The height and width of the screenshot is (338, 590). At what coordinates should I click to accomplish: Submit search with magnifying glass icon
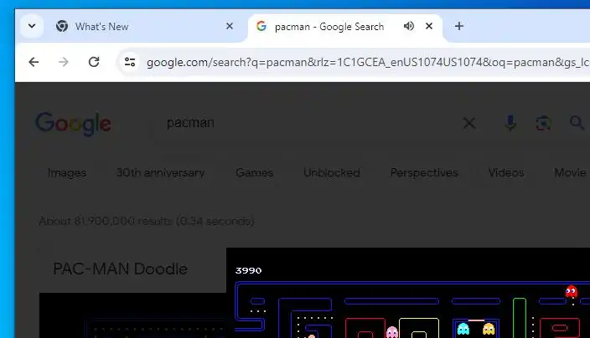click(577, 122)
